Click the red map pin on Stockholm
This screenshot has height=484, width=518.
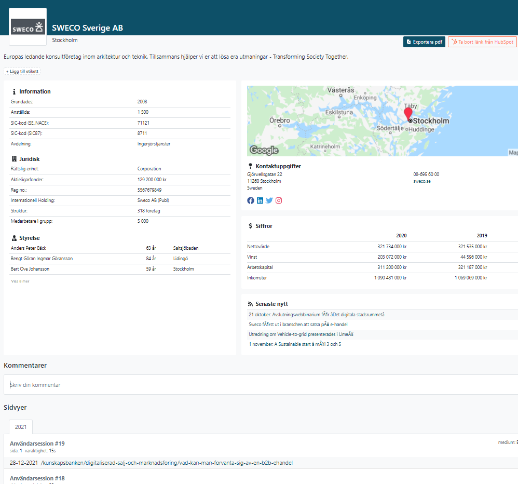[x=408, y=113]
